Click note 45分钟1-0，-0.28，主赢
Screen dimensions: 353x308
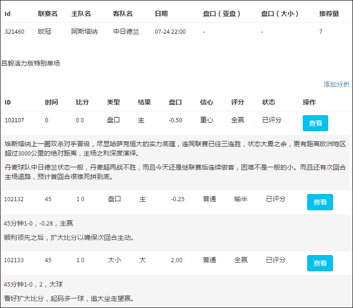click(38, 224)
